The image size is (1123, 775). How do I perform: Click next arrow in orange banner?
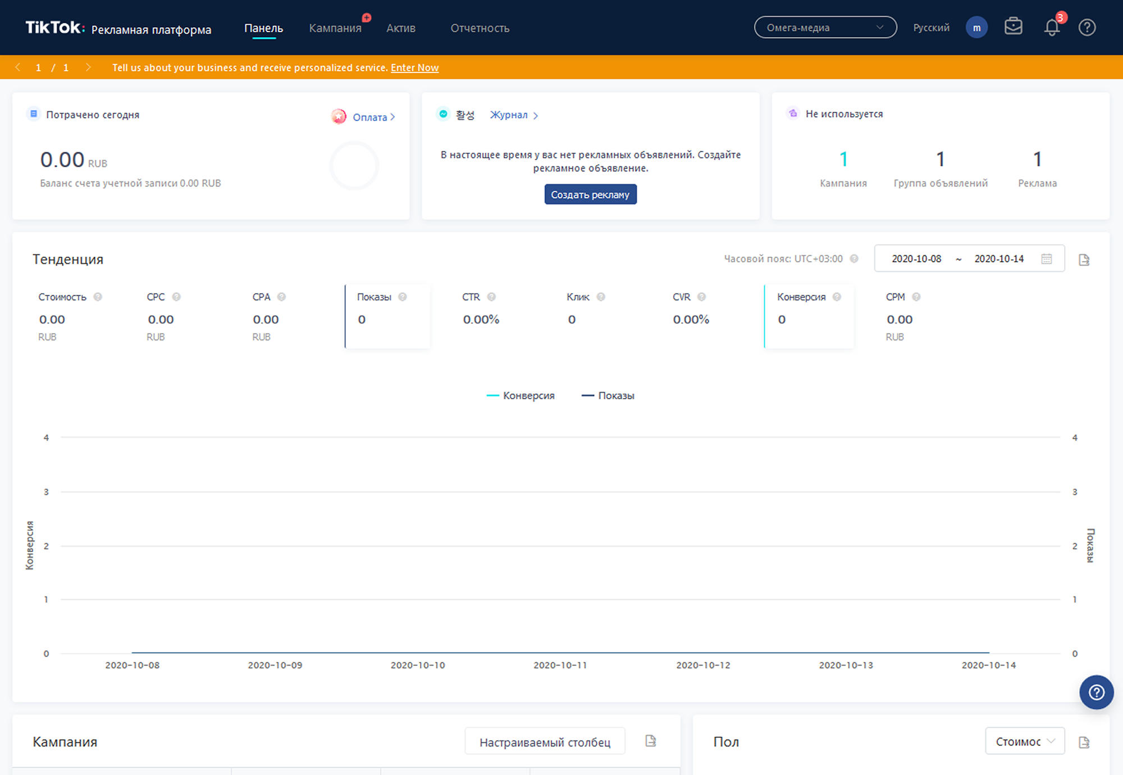click(x=88, y=67)
